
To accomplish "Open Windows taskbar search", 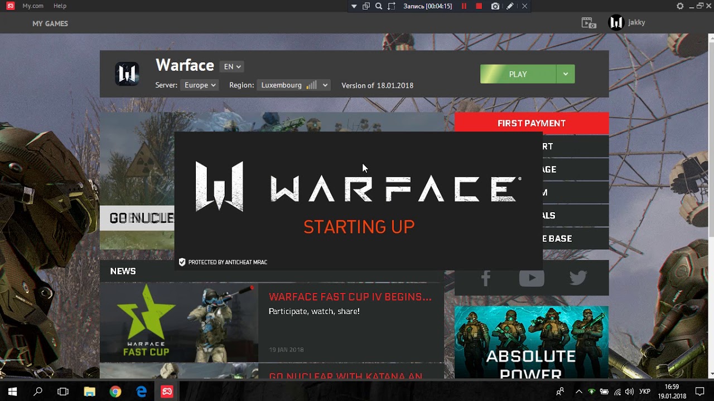I will coord(38,392).
